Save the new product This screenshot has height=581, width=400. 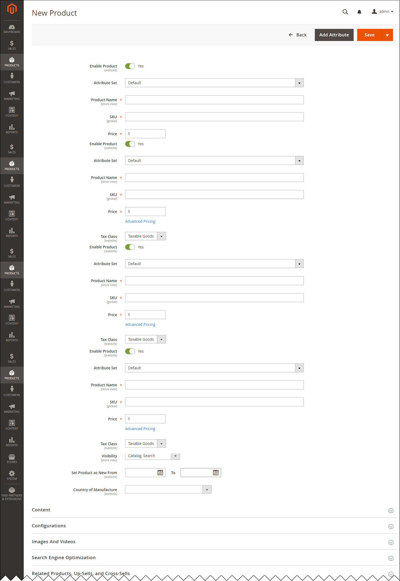(369, 35)
